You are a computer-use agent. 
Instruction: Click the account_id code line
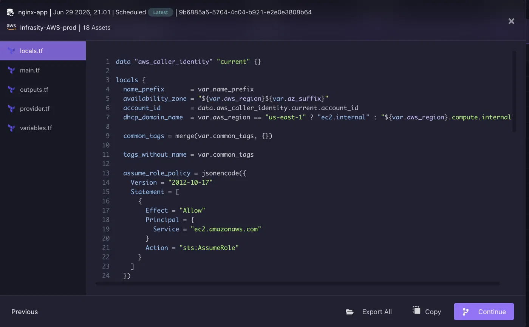click(241, 108)
